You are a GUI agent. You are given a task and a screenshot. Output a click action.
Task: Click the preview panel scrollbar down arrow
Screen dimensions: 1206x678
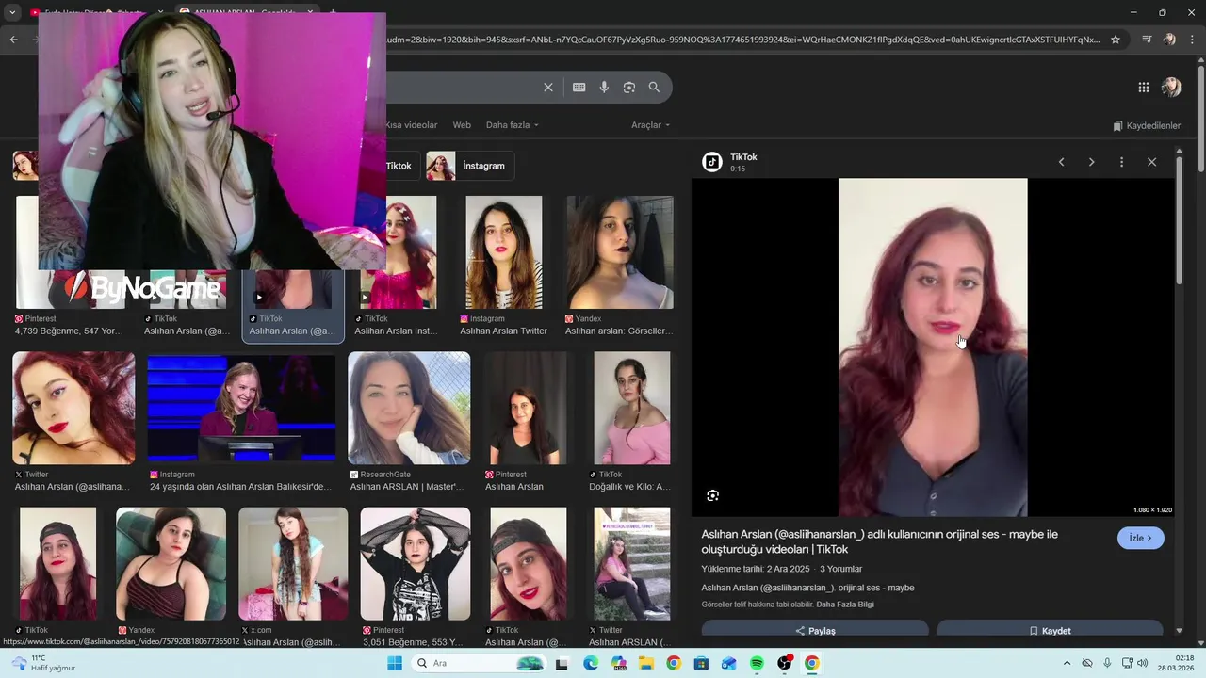(x=1180, y=630)
